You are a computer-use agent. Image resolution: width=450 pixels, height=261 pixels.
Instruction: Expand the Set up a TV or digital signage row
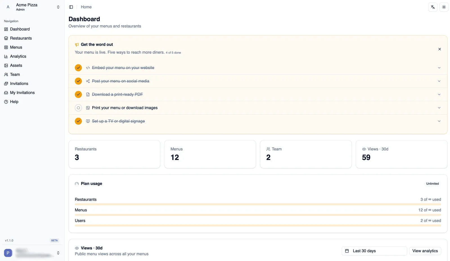(x=439, y=121)
